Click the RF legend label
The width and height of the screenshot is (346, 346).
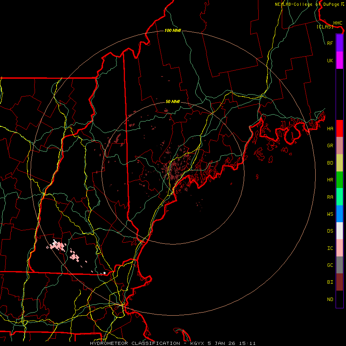point(330,43)
